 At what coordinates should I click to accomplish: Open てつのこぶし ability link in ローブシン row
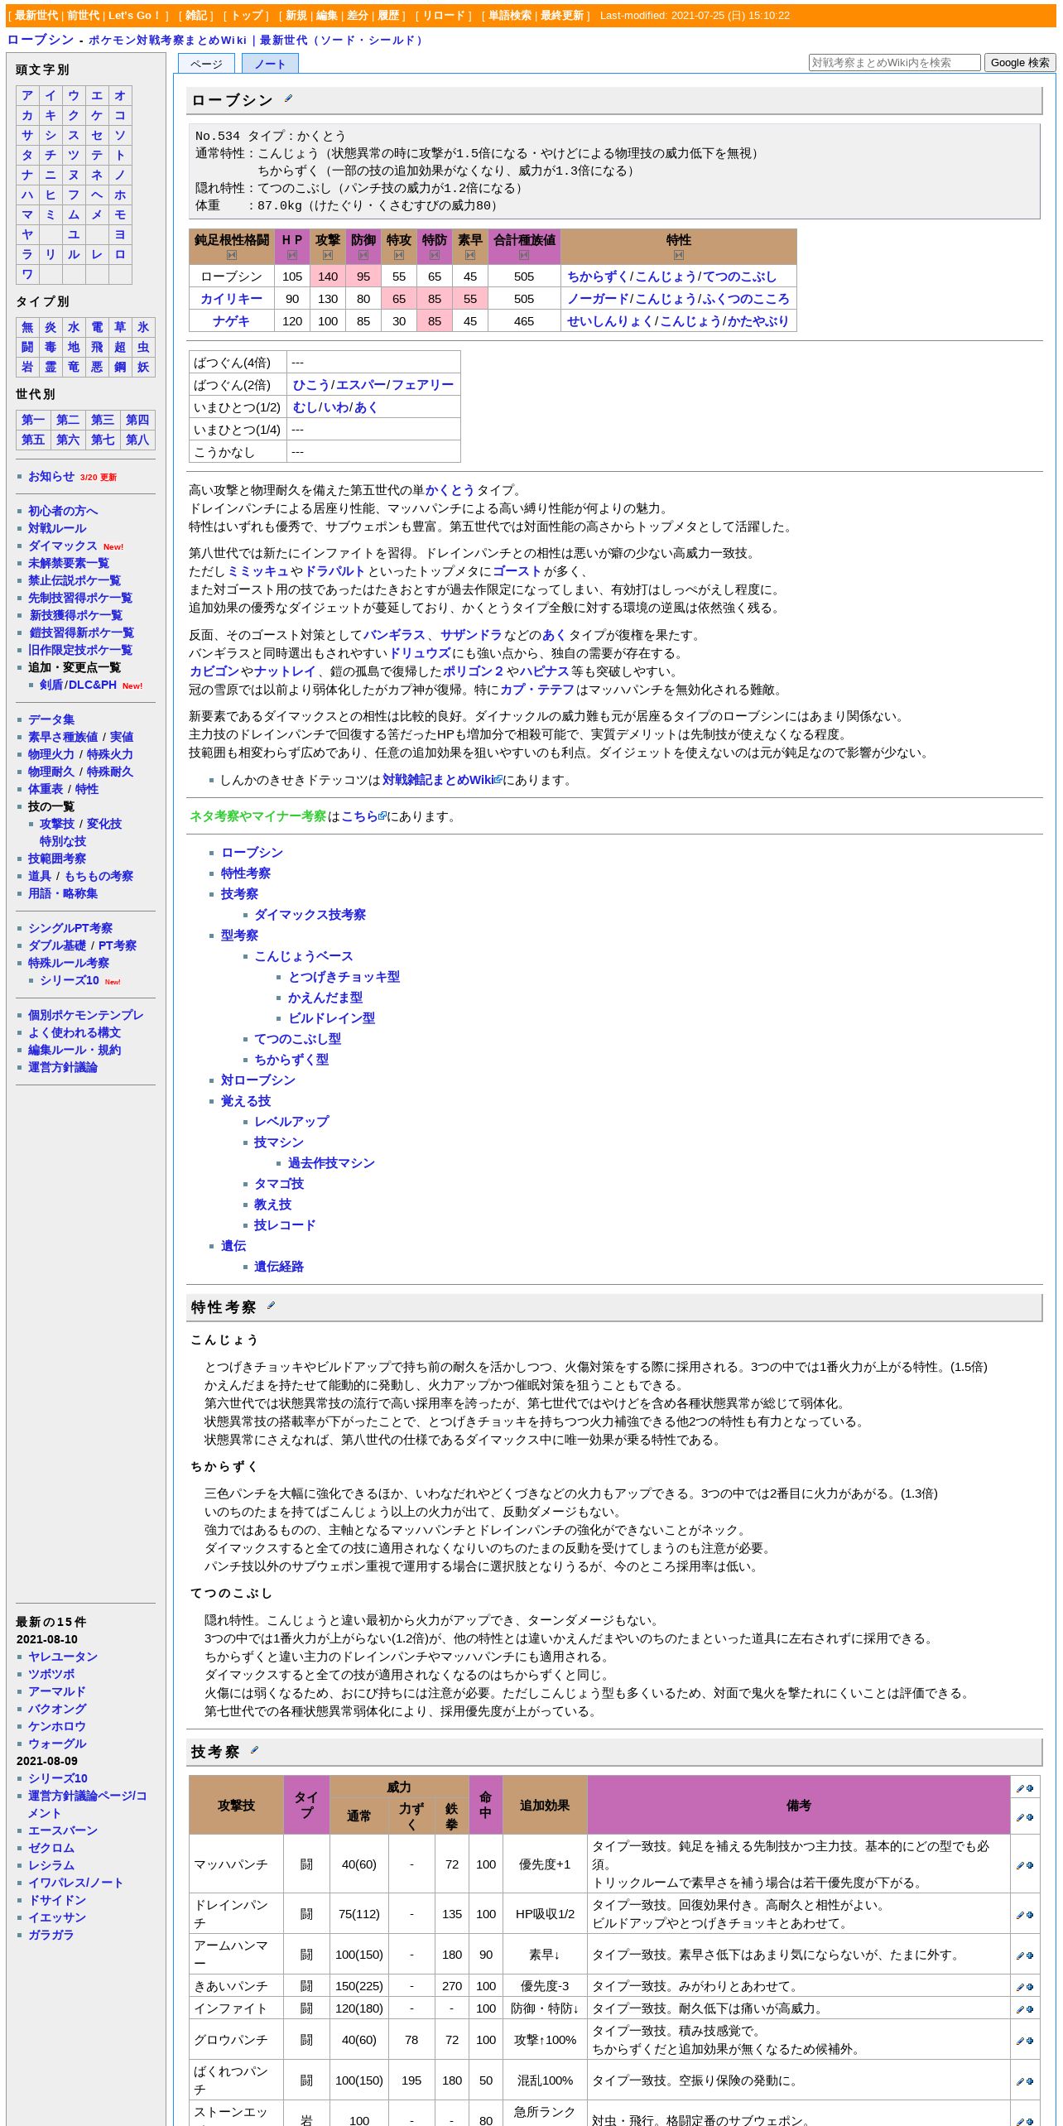point(740,277)
